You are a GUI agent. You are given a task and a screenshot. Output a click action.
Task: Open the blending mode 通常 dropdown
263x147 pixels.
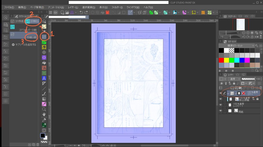[233, 79]
